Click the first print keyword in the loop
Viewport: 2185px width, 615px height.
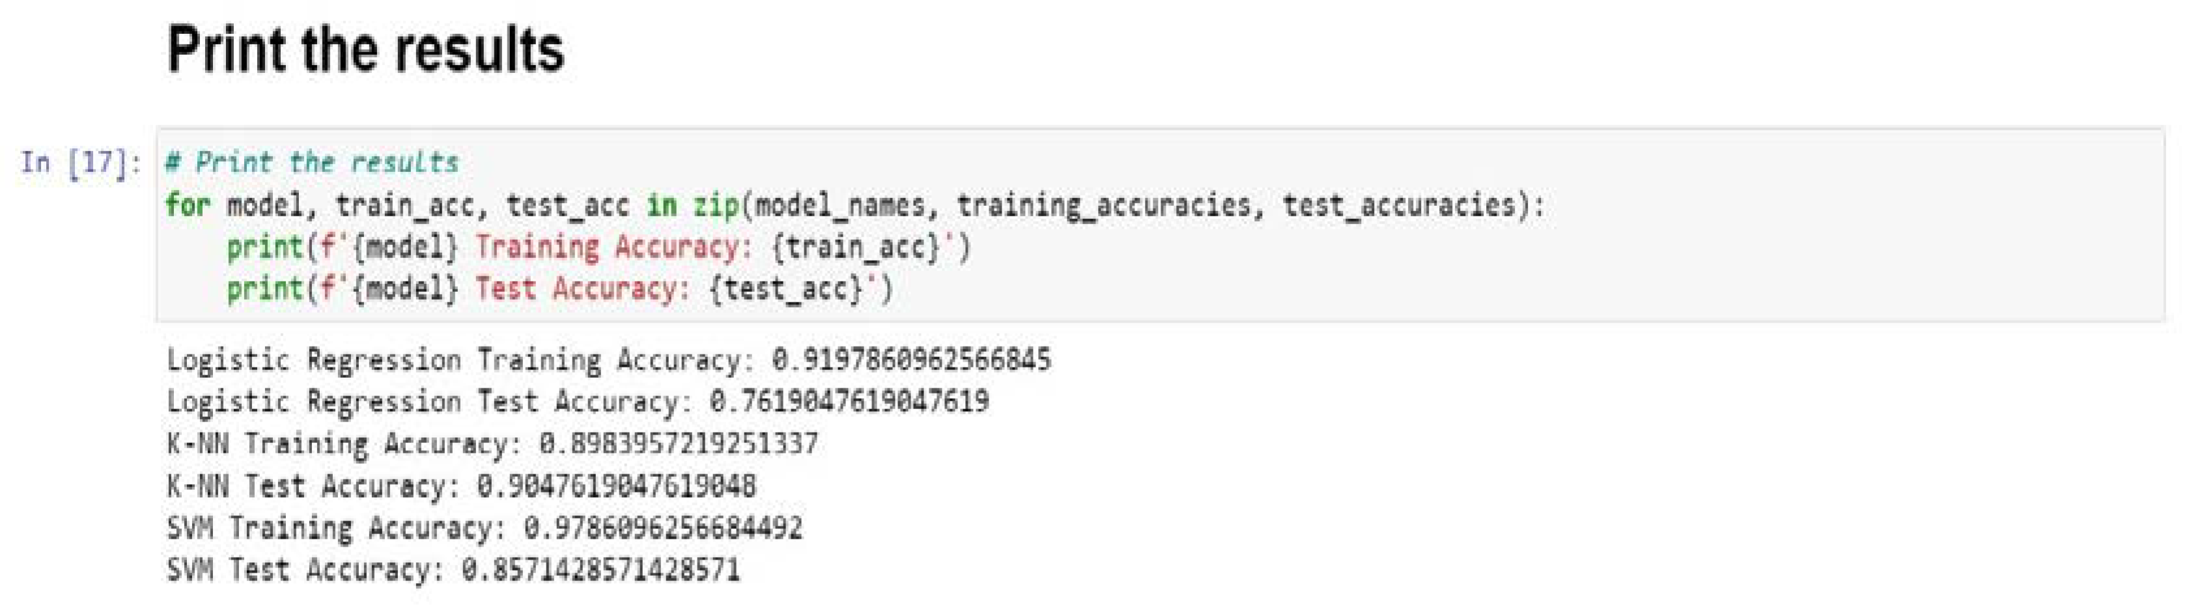click(x=264, y=247)
